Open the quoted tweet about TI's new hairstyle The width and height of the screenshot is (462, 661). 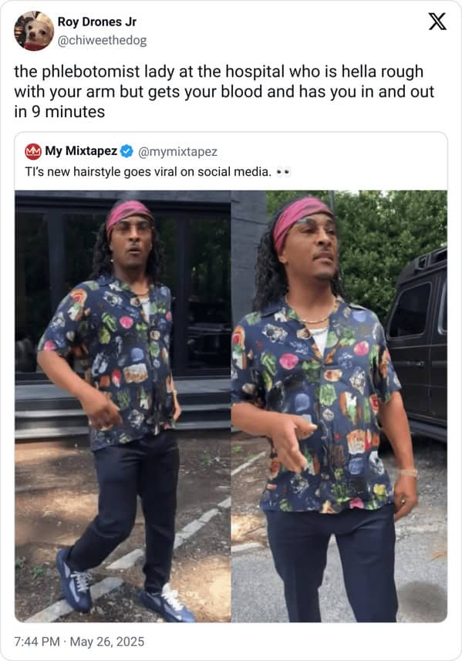[x=231, y=377]
